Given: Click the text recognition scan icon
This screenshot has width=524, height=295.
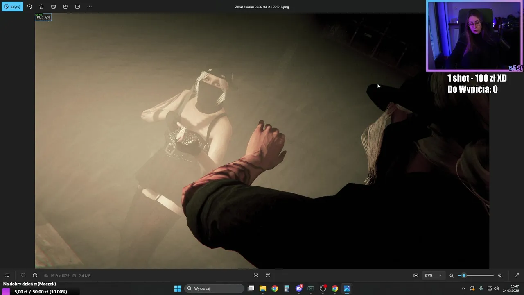Looking at the screenshot, I should pos(268,275).
